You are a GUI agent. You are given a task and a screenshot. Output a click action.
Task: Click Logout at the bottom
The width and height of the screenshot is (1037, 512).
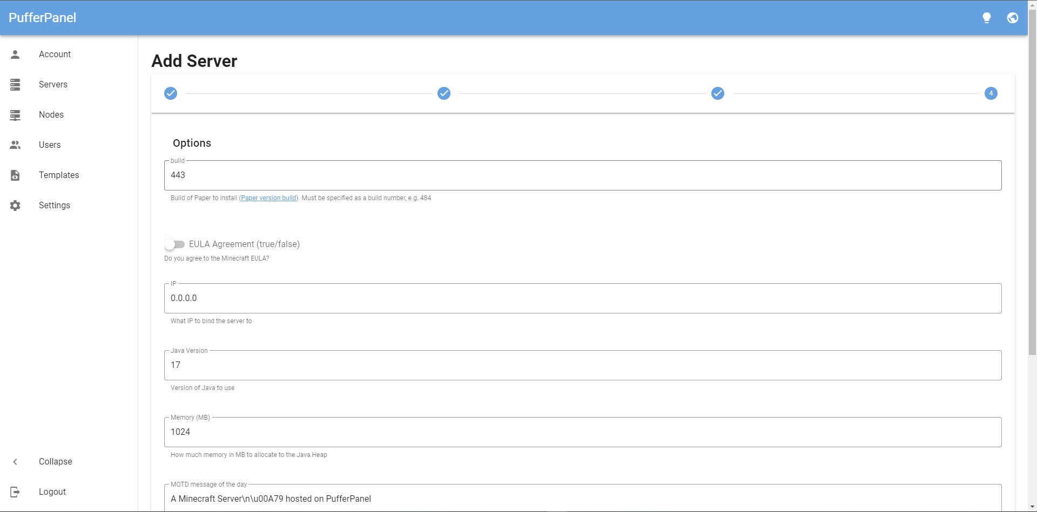pos(52,491)
